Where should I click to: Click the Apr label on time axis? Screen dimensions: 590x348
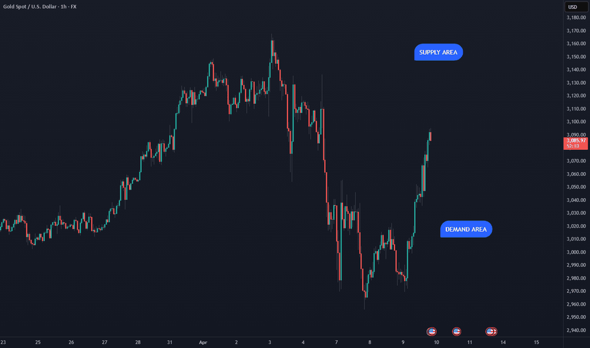(x=203, y=342)
